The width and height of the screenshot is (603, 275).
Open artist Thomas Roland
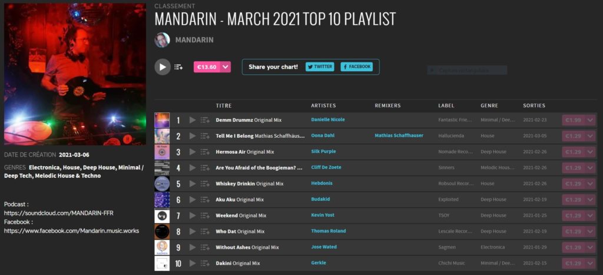tap(329, 231)
